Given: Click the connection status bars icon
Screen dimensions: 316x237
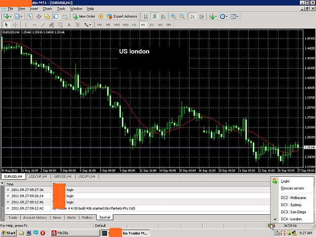Looking at the screenshot, I should 272,225.
